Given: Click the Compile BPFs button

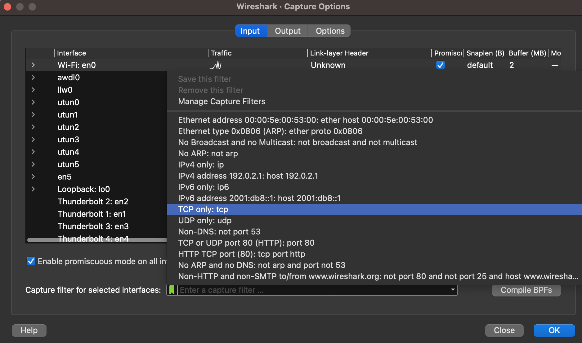Looking at the screenshot, I should [x=526, y=290].
